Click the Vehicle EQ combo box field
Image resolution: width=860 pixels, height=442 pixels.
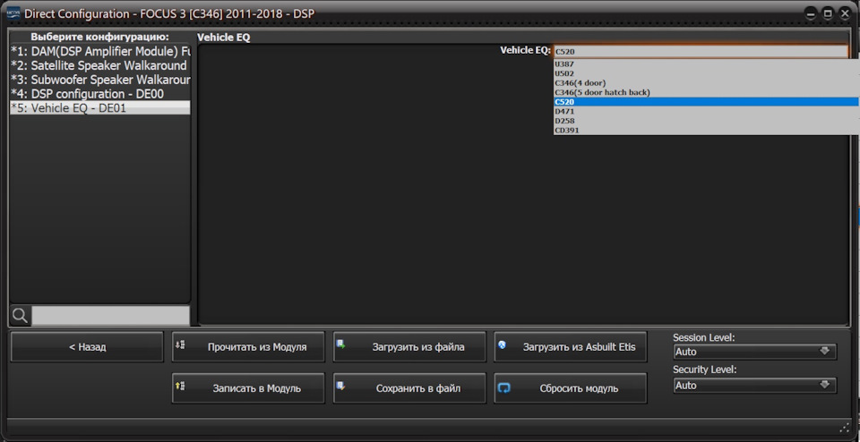pyautogui.click(x=701, y=52)
